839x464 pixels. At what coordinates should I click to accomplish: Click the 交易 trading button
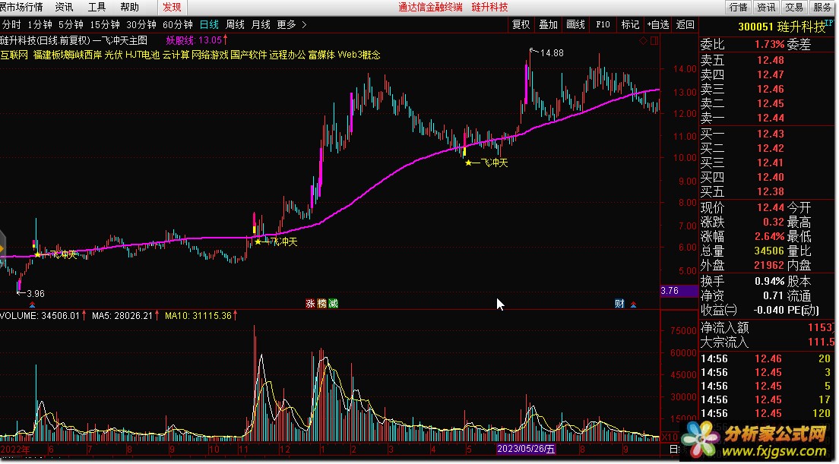(x=794, y=7)
